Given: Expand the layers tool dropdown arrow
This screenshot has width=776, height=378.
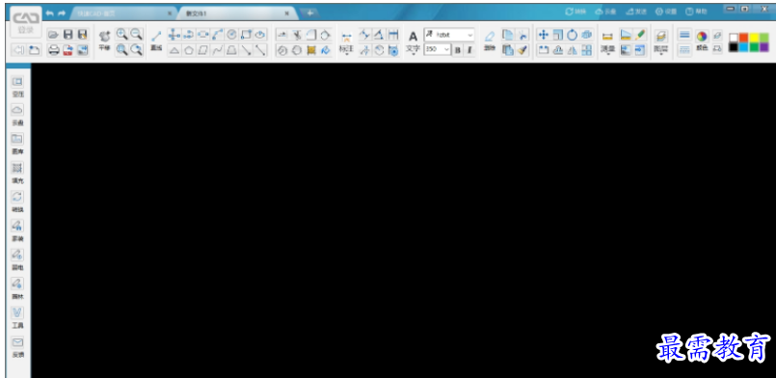Looking at the screenshot, I should click(x=660, y=54).
